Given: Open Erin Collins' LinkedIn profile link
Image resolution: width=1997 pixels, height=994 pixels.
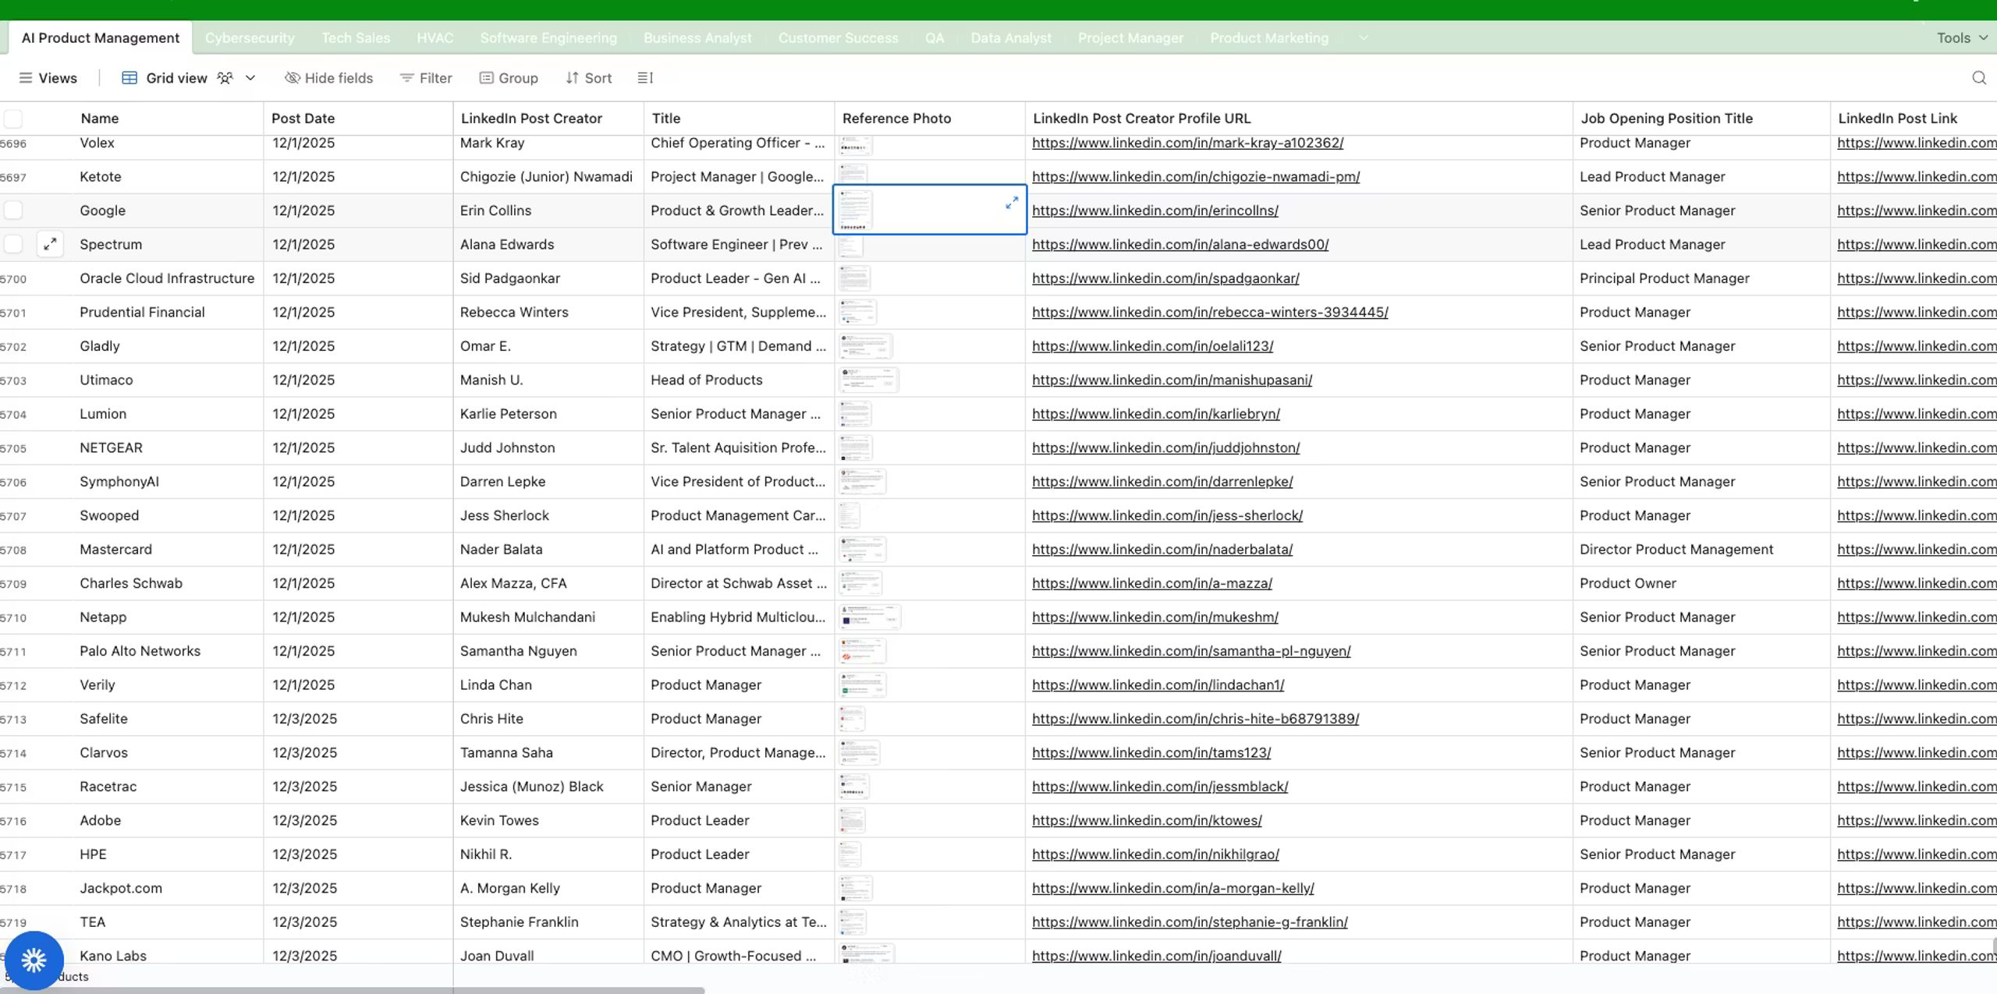Looking at the screenshot, I should [x=1155, y=210].
